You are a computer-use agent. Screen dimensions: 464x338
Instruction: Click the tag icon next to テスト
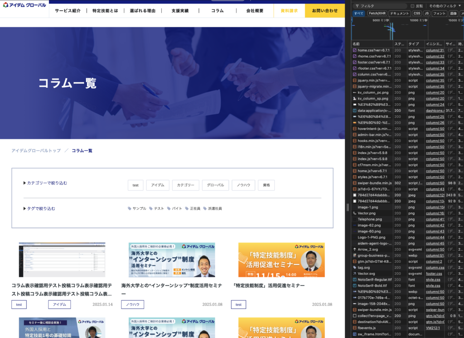(x=150, y=209)
